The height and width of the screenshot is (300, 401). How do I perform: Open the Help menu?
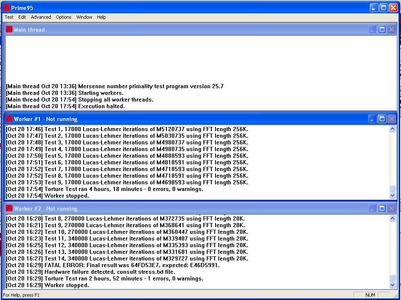pyautogui.click(x=101, y=17)
